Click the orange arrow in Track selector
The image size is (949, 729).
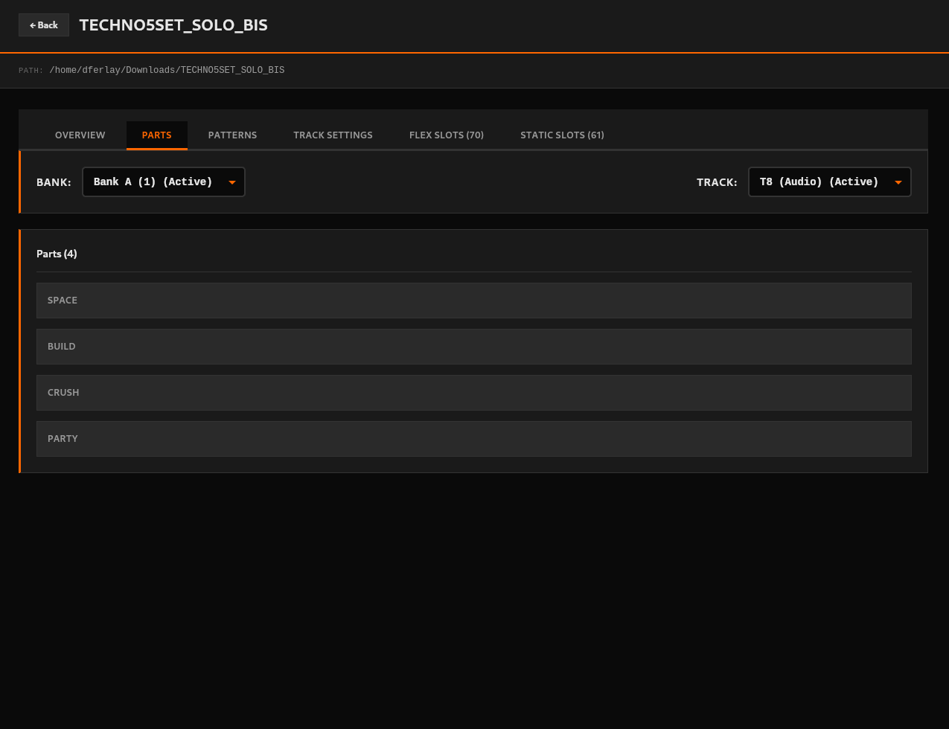[898, 183]
